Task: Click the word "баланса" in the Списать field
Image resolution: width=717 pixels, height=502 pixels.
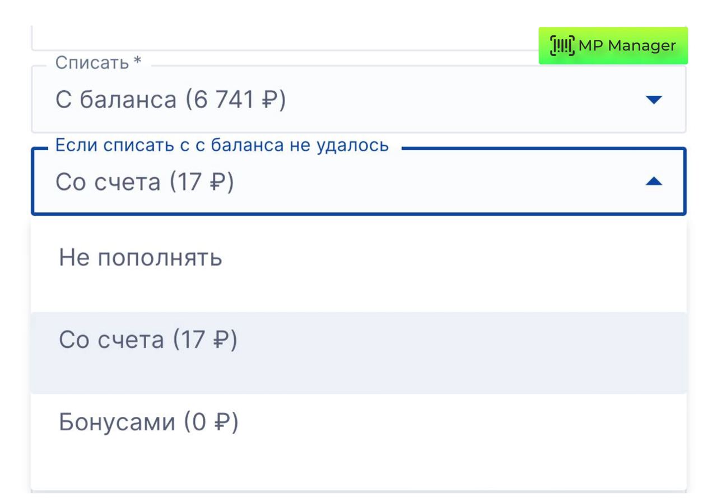Action: coord(128,100)
